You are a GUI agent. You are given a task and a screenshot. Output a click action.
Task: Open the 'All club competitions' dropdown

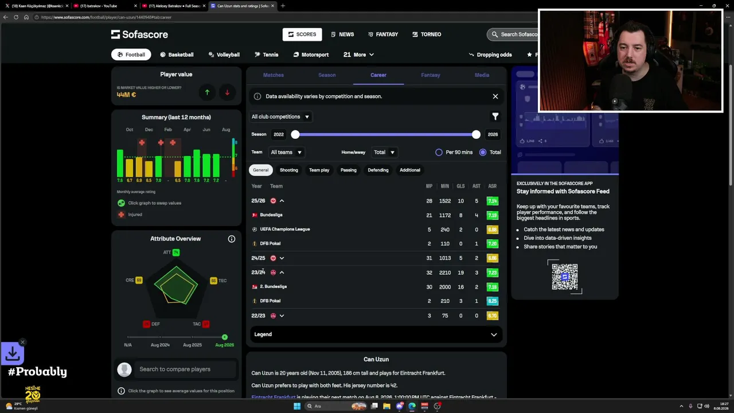pos(281,116)
